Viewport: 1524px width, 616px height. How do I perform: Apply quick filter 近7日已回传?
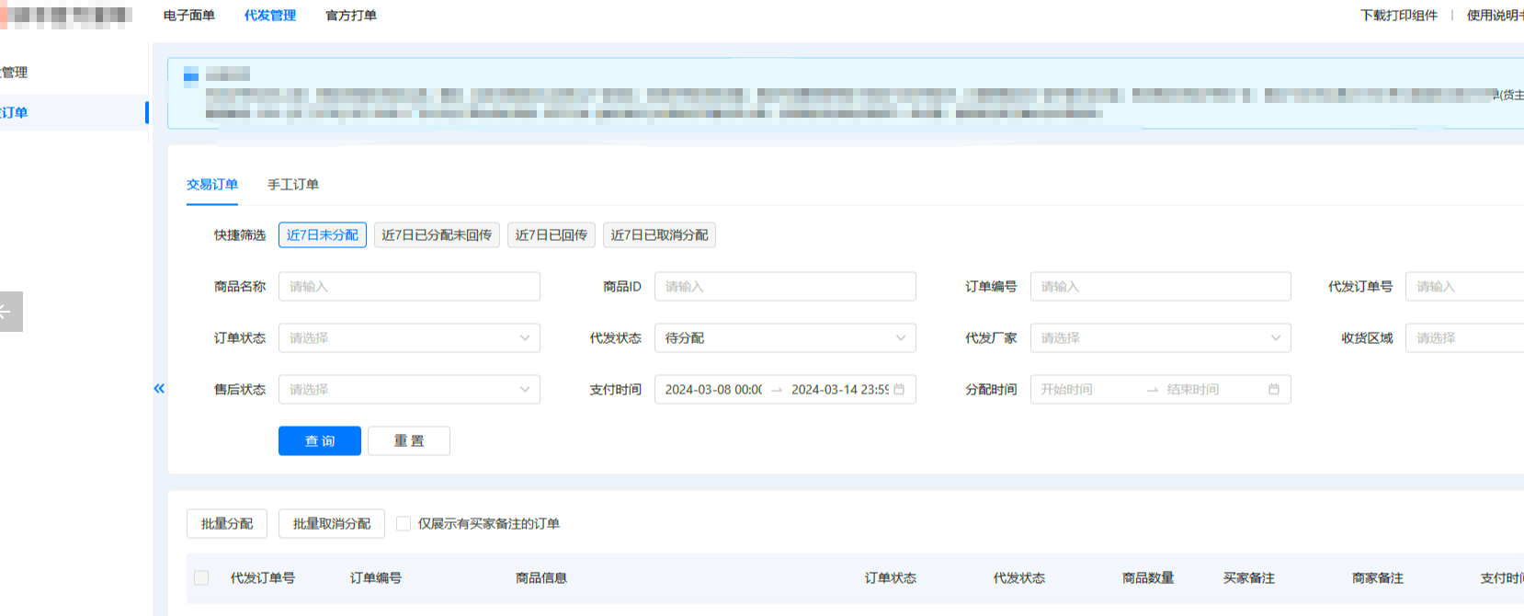click(x=552, y=235)
